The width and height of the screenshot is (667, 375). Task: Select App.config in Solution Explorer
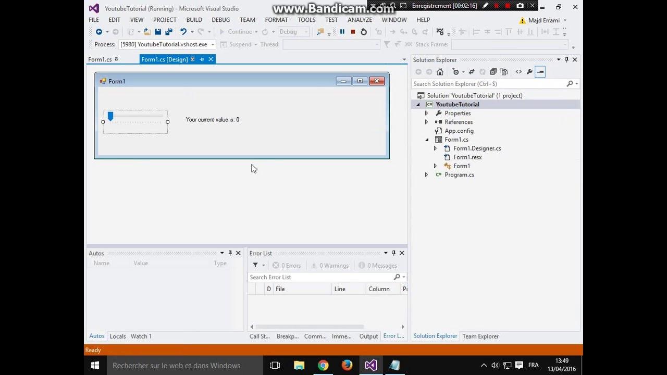459,131
